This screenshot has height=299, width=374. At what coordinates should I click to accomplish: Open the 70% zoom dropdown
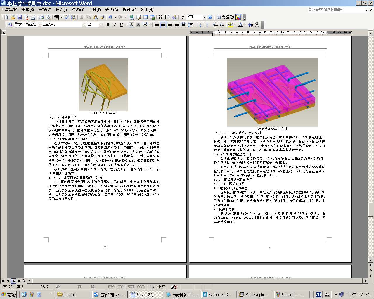pos(204,17)
